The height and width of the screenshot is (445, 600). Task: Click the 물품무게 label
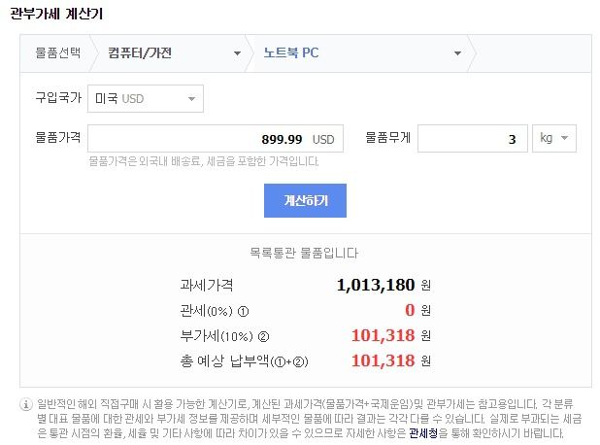coord(388,137)
